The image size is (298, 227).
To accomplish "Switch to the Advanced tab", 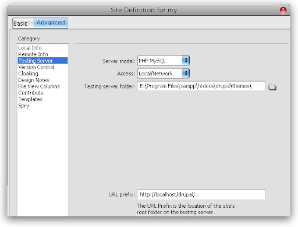I will point(51,23).
